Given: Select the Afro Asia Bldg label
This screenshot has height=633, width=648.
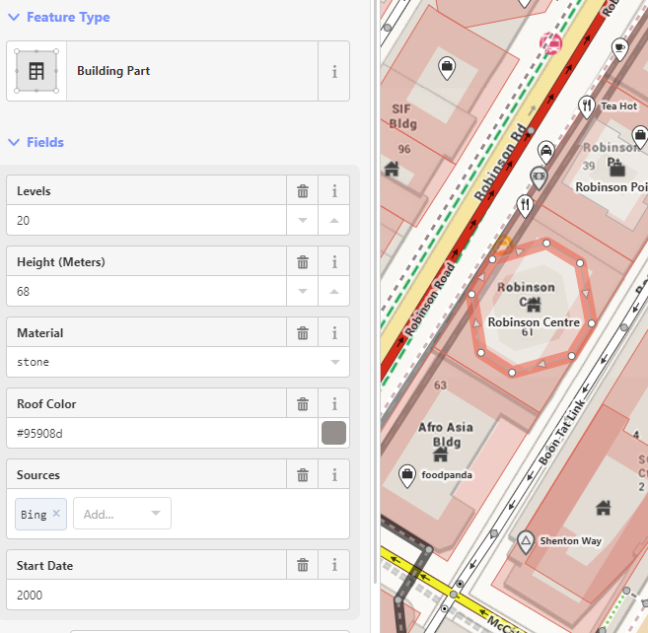Looking at the screenshot, I should (x=446, y=435).
